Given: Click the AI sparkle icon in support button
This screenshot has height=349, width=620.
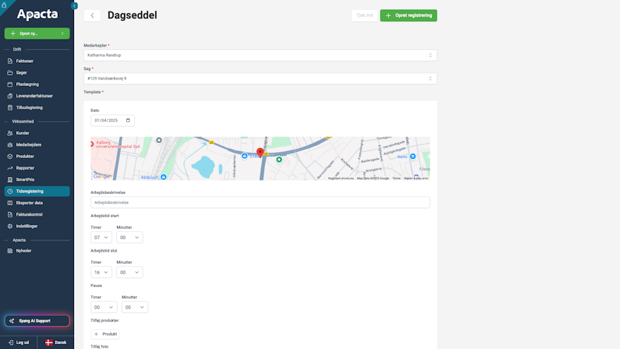Looking at the screenshot, I should (x=11, y=321).
